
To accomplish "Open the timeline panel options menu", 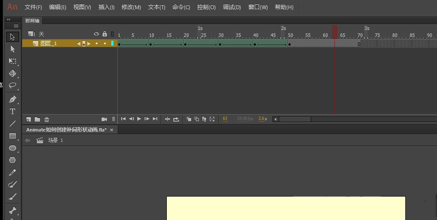I will coord(16,26).
